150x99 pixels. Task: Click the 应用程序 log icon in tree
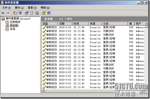tap(7, 22)
